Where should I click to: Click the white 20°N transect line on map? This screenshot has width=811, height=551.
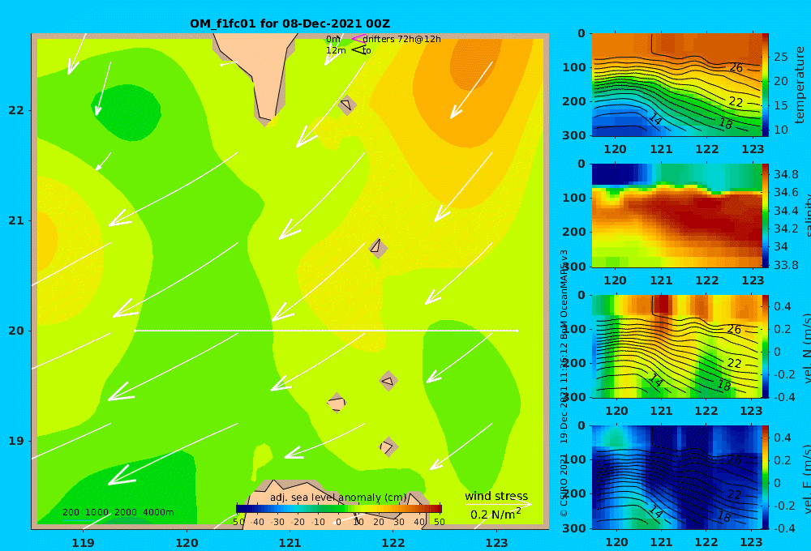pyautogui.click(x=326, y=331)
